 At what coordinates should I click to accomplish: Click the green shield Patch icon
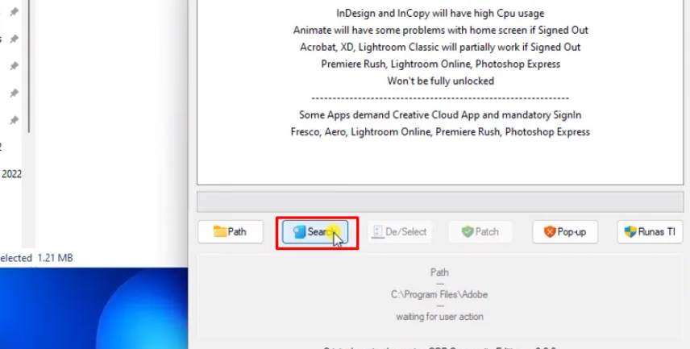(x=467, y=232)
